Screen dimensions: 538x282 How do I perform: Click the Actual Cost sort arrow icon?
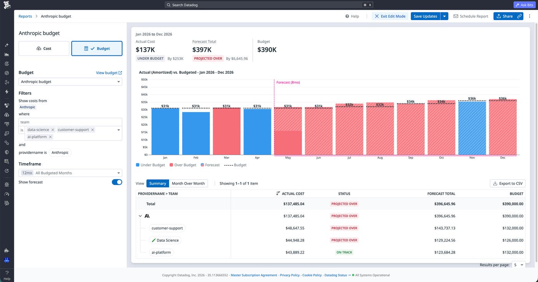coord(278,194)
